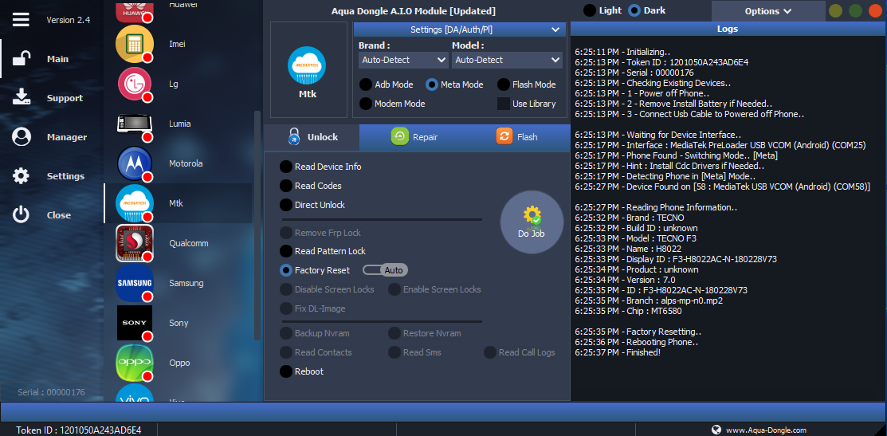Select the Lumia phone icon
The height and width of the screenshot is (436, 887).
[134, 124]
